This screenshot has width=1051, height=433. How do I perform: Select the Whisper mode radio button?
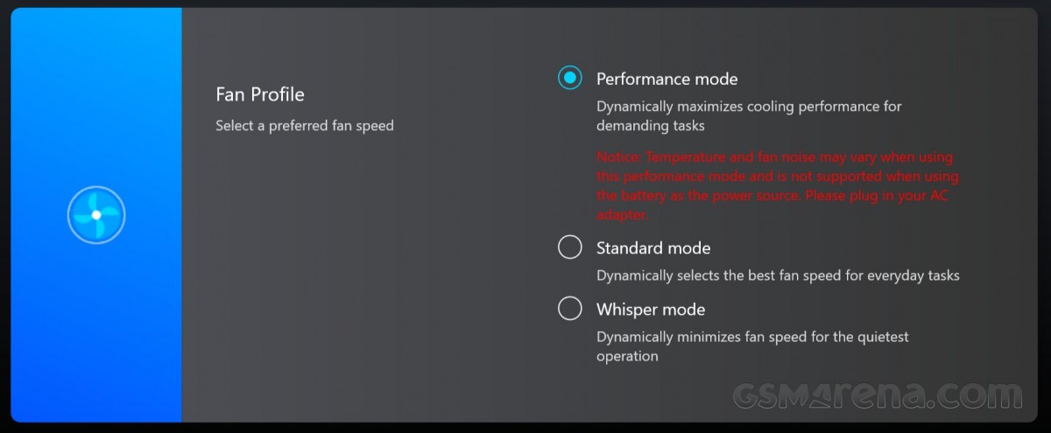570,309
